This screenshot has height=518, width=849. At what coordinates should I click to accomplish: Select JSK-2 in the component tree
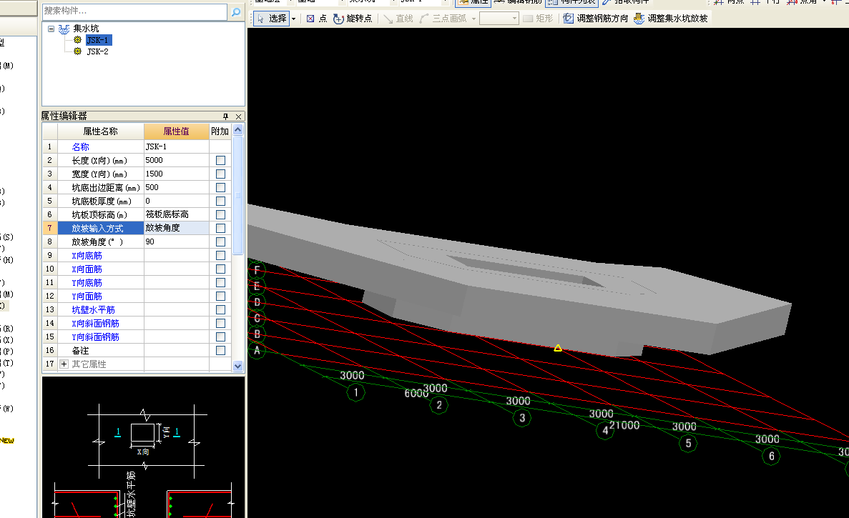point(97,51)
